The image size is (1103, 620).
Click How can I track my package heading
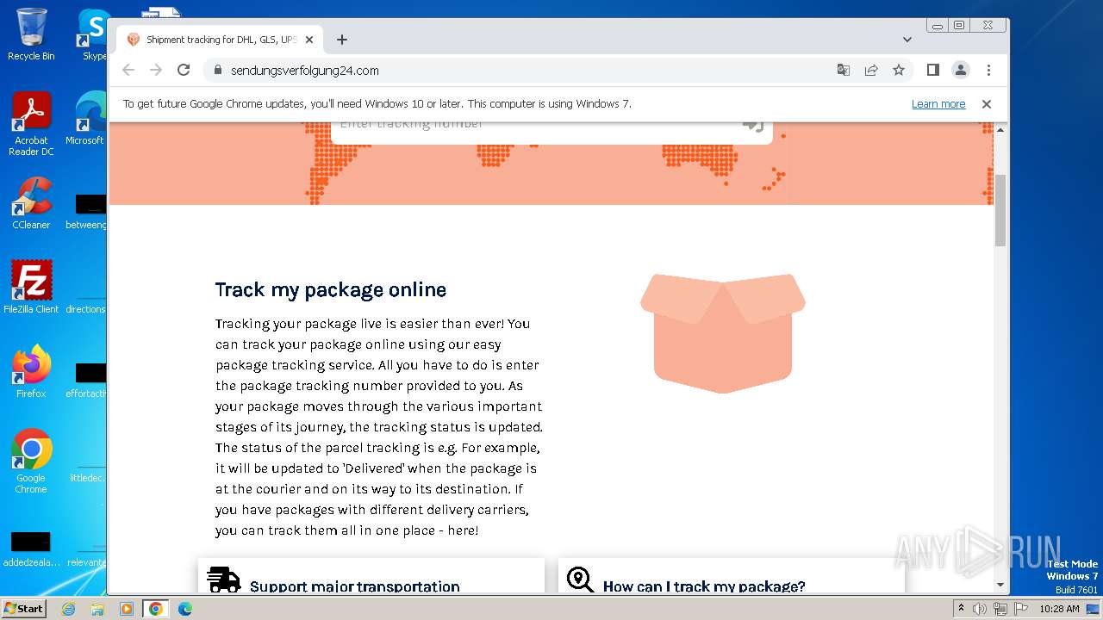coord(704,586)
